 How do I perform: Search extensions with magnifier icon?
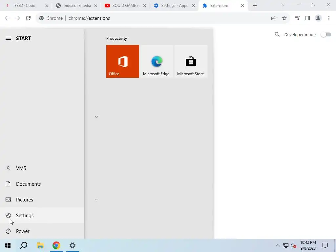coord(277,34)
